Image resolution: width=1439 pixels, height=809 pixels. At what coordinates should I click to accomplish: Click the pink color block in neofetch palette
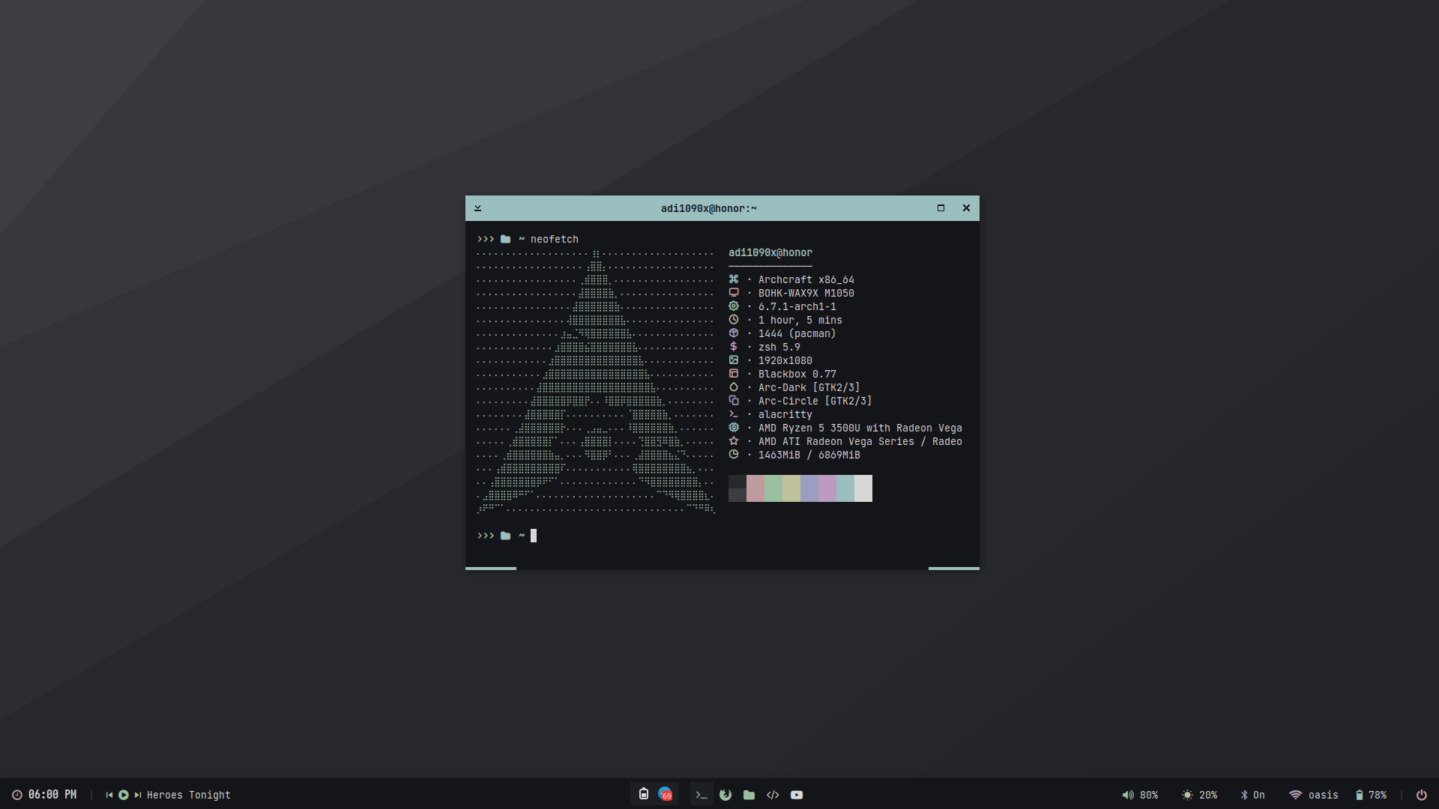pos(755,488)
